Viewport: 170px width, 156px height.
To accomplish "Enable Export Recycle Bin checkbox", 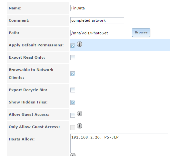I will tap(73, 90).
